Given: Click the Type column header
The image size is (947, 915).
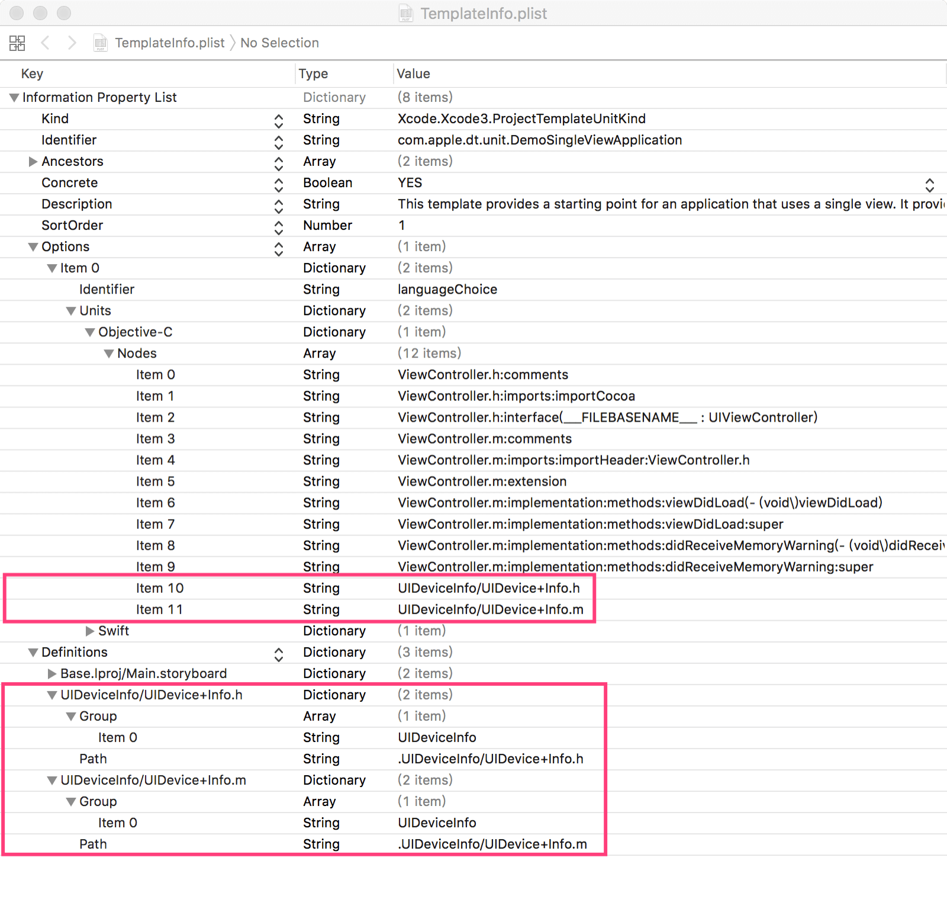Looking at the screenshot, I should pos(313,73).
